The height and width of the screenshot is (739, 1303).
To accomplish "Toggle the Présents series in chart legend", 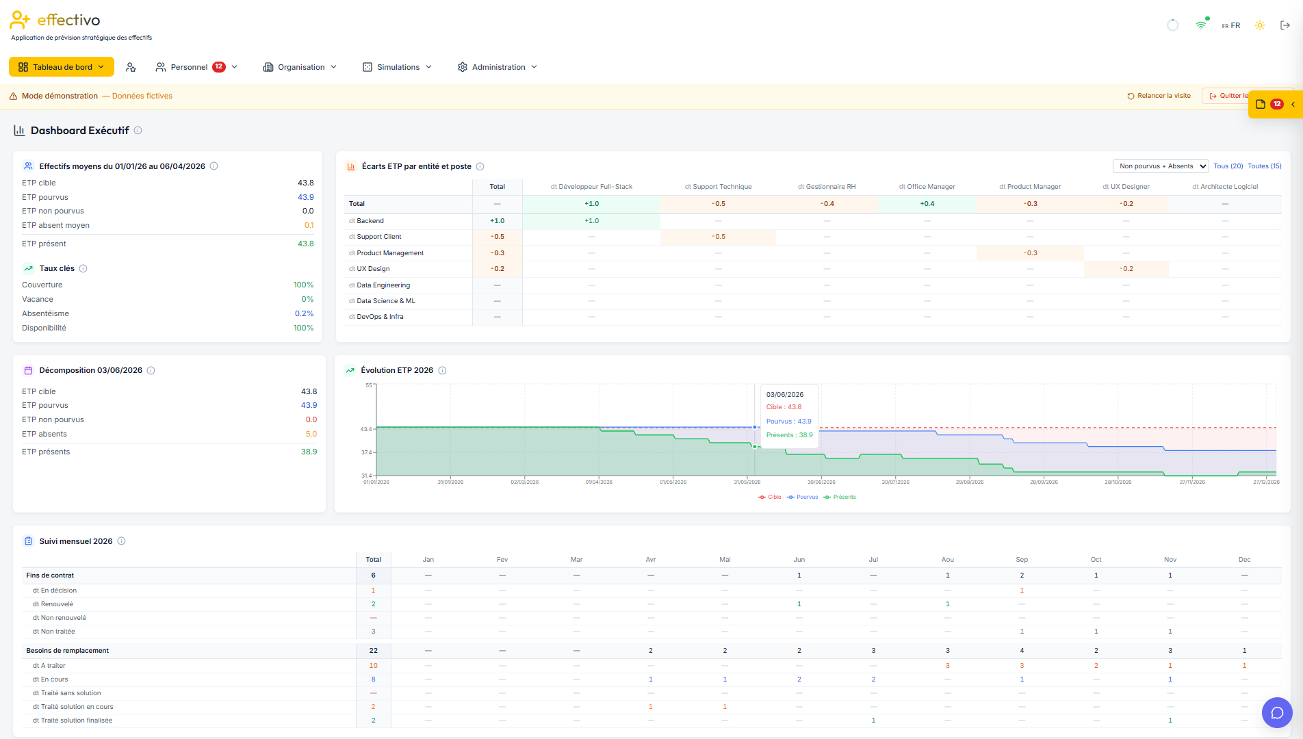I will point(840,497).
